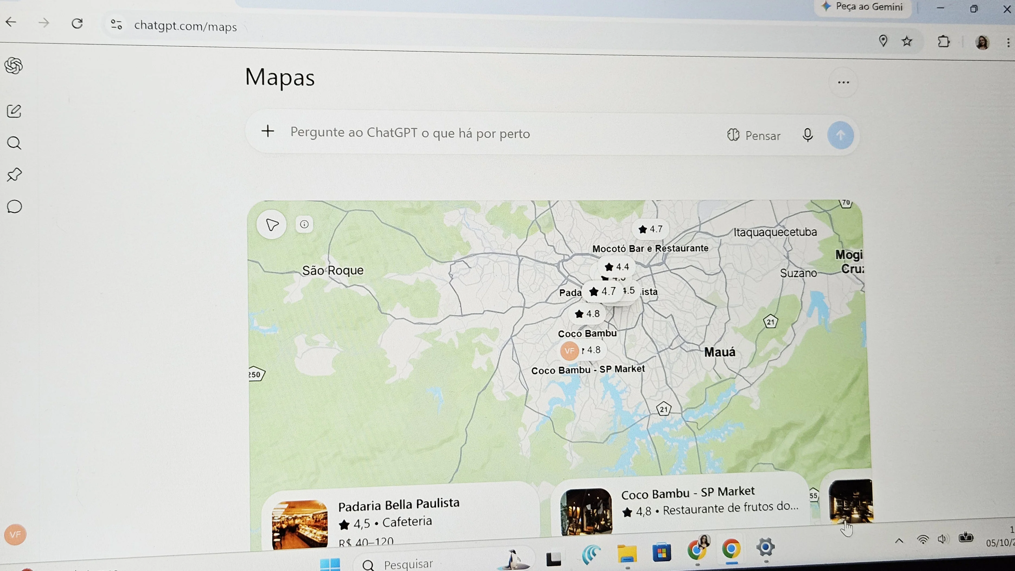
Task: Send the prompt with the arrow button
Action: coord(840,136)
